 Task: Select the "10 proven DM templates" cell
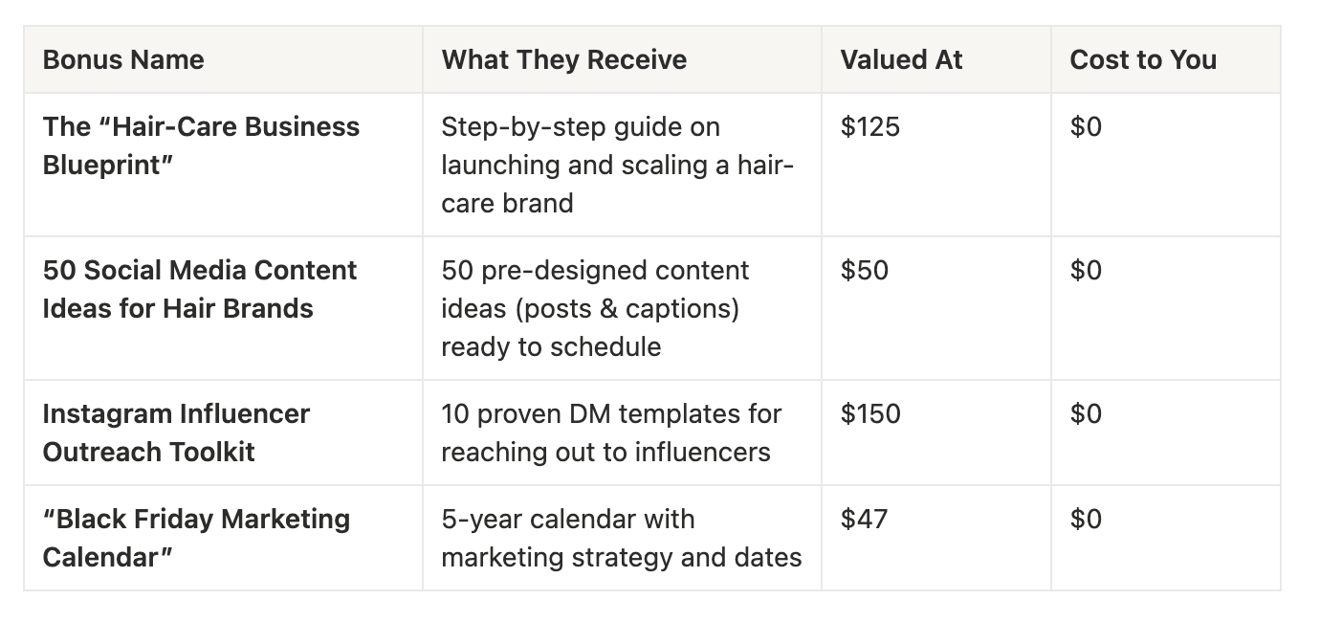coord(611,433)
